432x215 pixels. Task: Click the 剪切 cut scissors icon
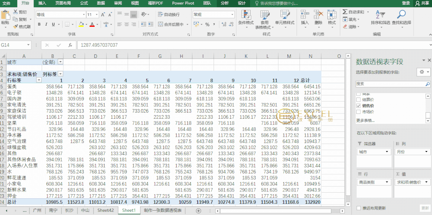click(15, 12)
